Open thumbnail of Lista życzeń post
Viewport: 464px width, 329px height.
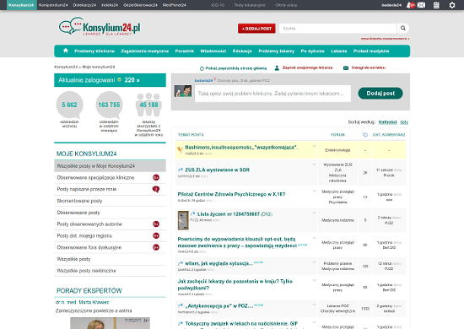coord(183,220)
